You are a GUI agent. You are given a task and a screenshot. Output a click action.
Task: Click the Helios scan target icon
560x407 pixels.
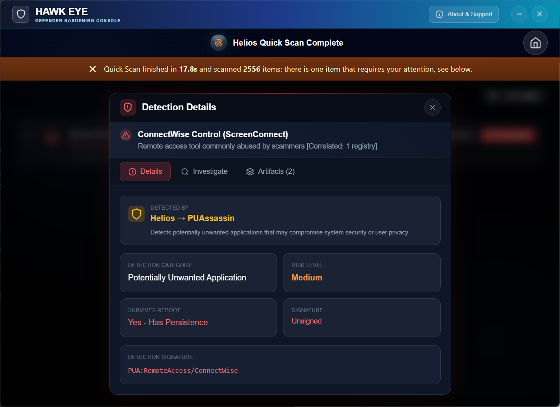coord(219,43)
